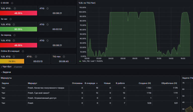Click info icon beside 'TiQ max'
The height and width of the screenshot is (112, 193).
click(64, 57)
